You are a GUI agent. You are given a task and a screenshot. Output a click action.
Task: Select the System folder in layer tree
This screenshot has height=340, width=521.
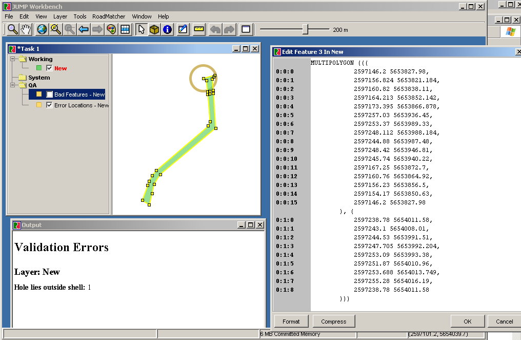(39, 78)
